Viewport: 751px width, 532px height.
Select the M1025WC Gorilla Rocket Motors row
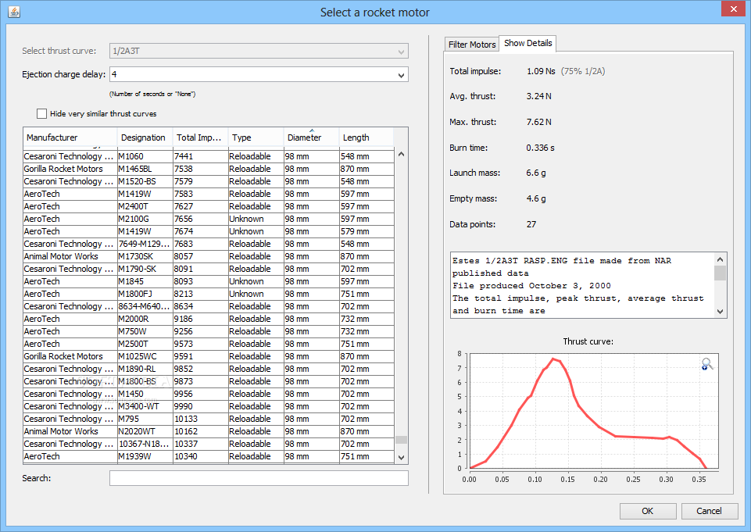pyautogui.click(x=209, y=355)
